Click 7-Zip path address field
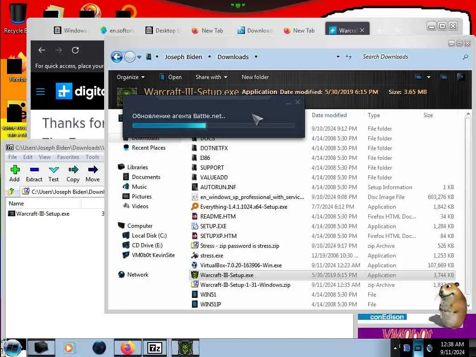This screenshot has height=357, width=476. (x=63, y=192)
